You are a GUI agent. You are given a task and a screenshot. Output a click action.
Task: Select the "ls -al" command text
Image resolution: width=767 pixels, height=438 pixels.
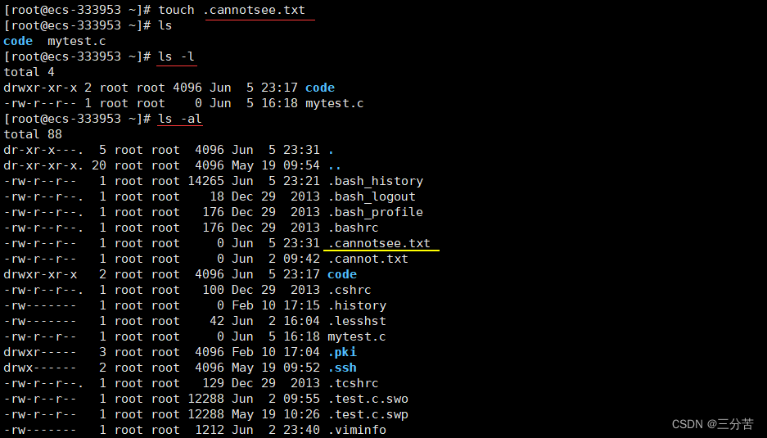point(179,119)
